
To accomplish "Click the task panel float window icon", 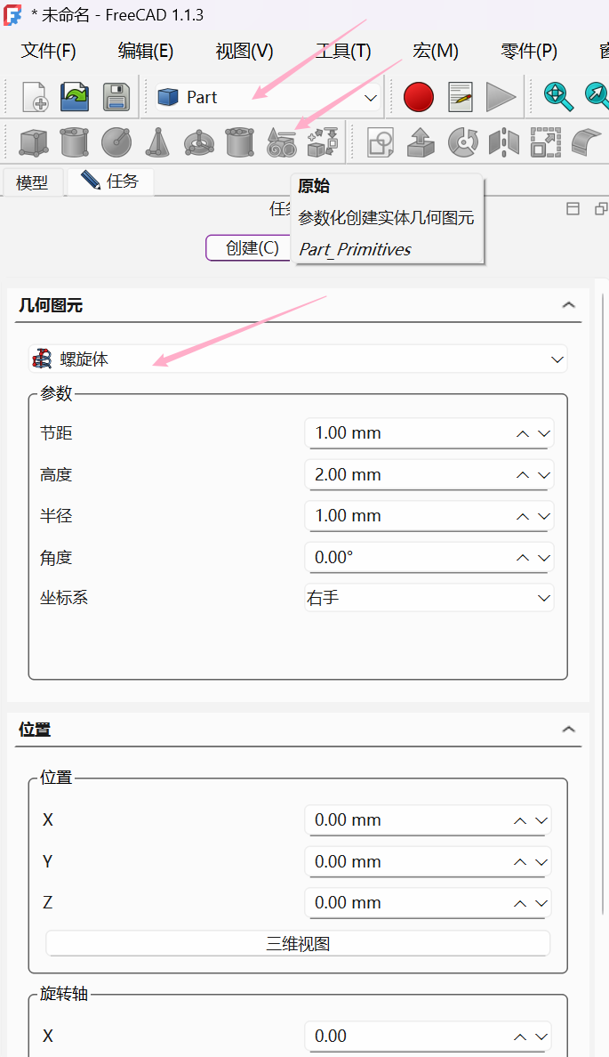I will pyautogui.click(x=602, y=209).
